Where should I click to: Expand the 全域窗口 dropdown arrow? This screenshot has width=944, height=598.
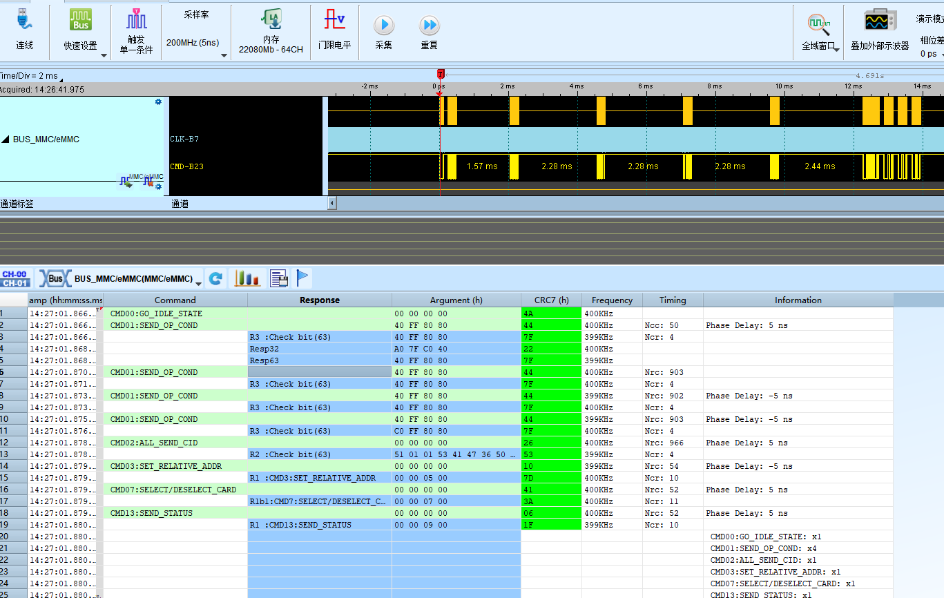coord(837,49)
